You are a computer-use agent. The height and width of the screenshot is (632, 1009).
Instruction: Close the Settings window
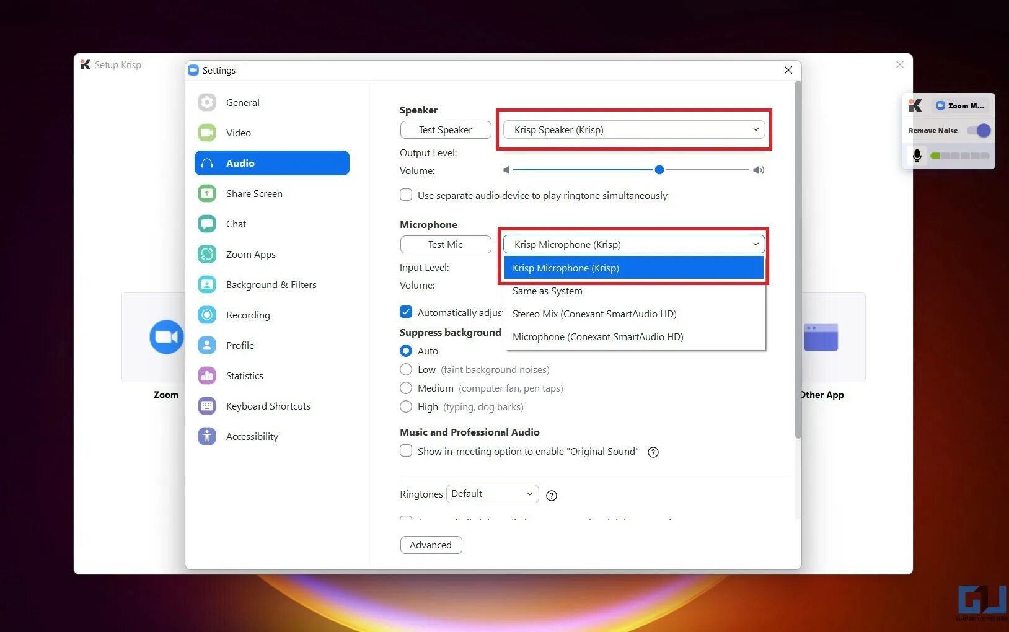coord(788,70)
